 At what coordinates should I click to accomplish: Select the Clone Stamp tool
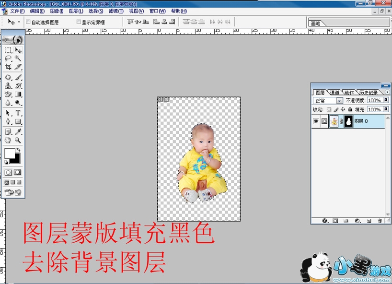pyautogui.click(x=8, y=86)
